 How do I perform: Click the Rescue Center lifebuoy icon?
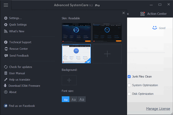click(6, 49)
